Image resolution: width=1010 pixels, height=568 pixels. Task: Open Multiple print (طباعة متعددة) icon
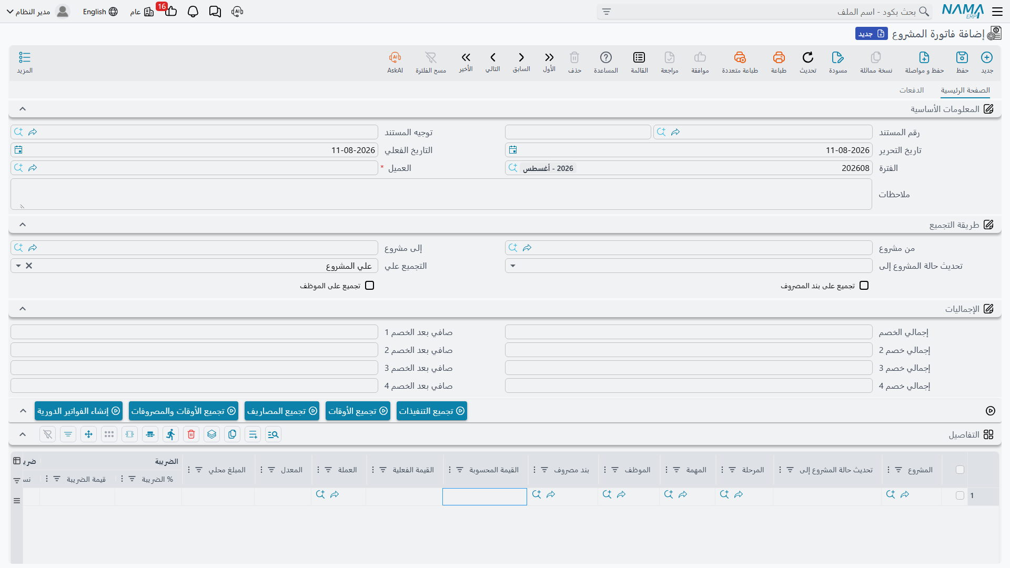point(740,57)
